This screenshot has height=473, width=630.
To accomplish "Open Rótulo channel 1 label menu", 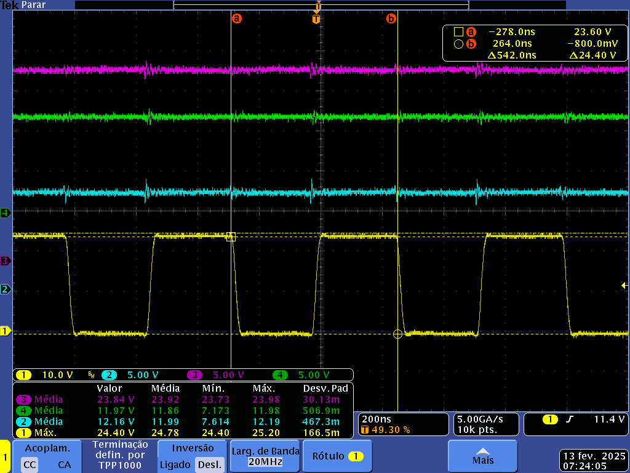I will pos(337,456).
